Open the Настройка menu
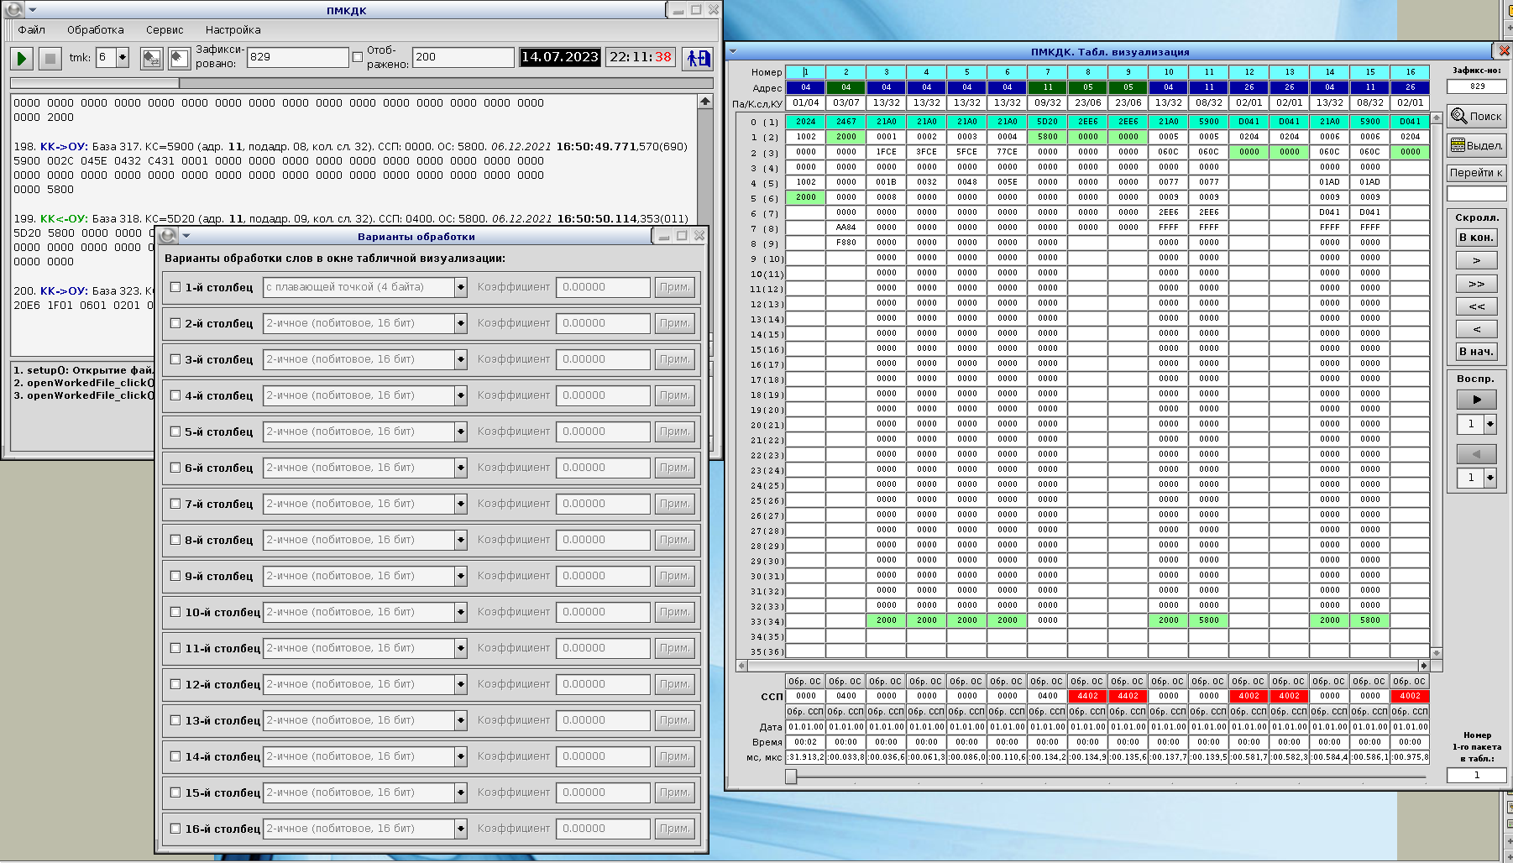This screenshot has height=863, width=1513. pos(233,30)
